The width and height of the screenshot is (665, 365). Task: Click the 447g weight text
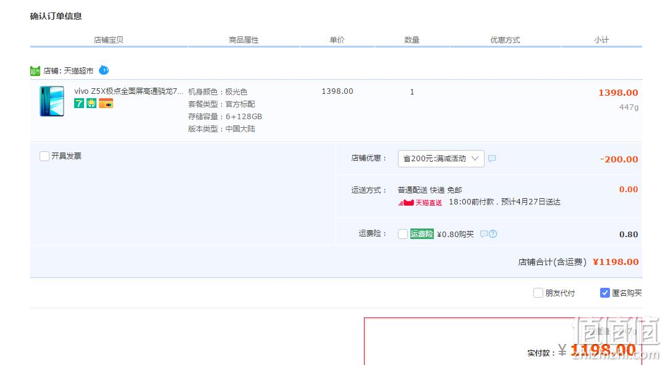click(629, 107)
